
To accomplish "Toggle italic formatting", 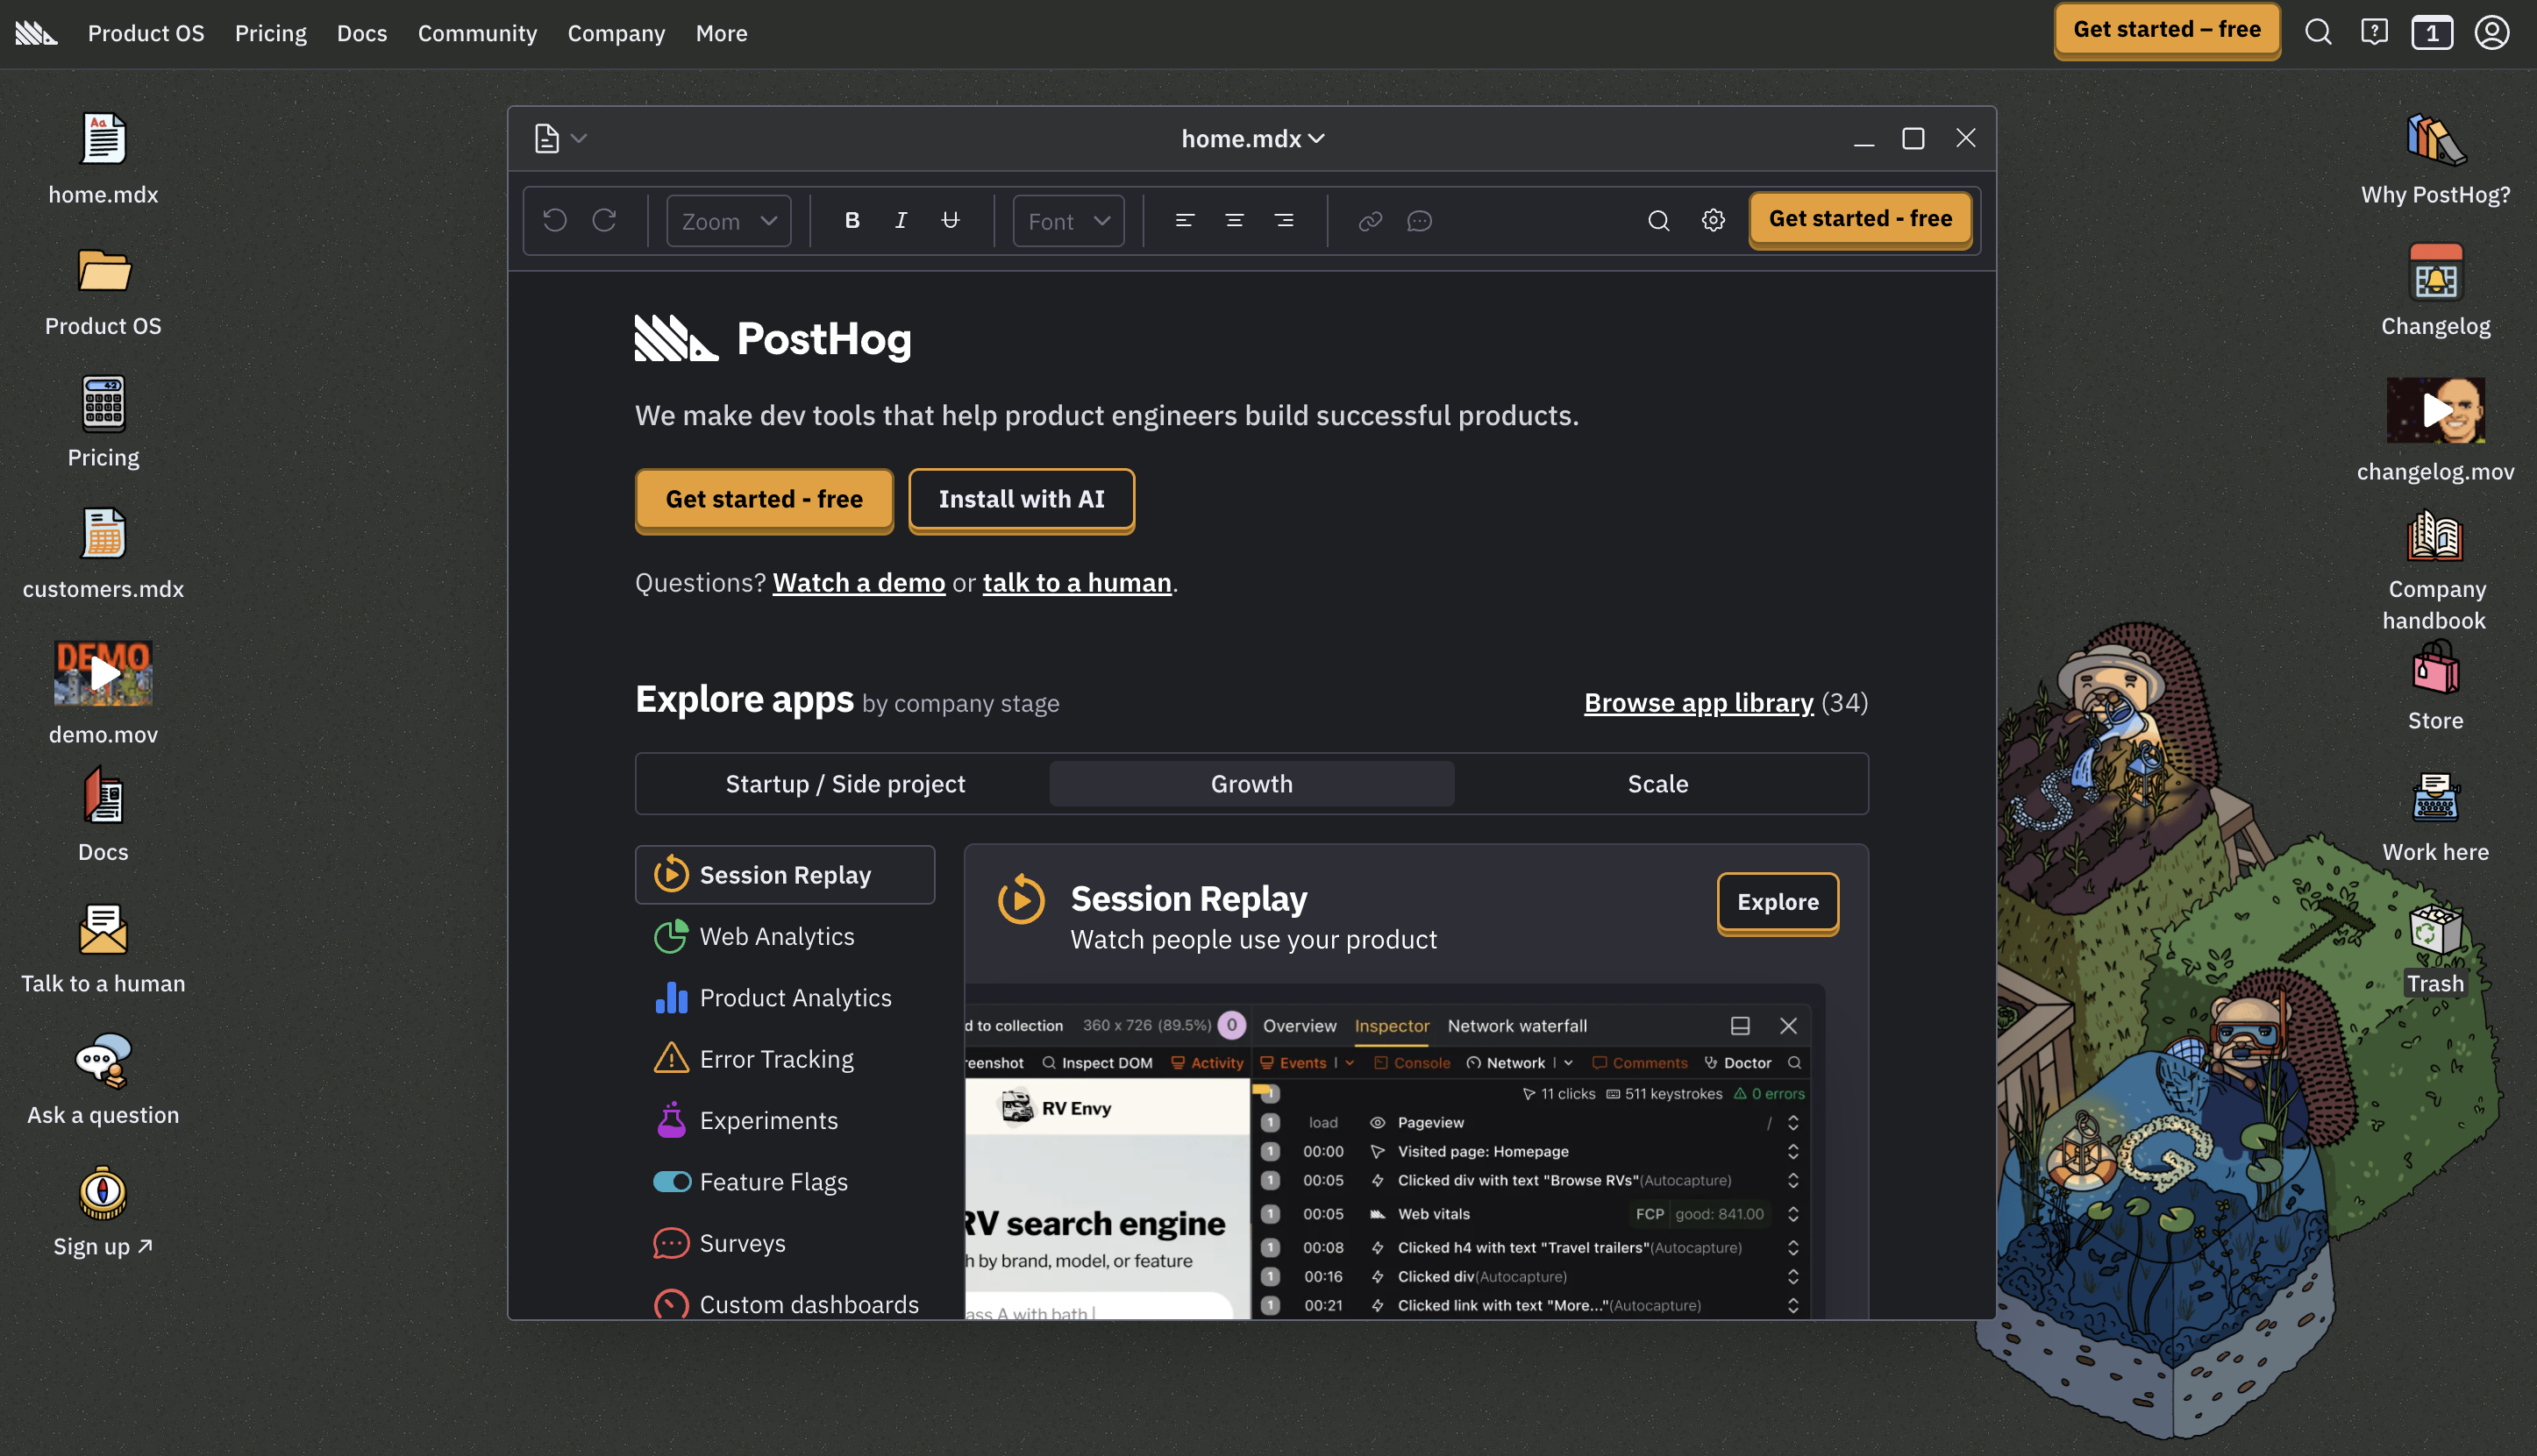I will click(x=901, y=220).
